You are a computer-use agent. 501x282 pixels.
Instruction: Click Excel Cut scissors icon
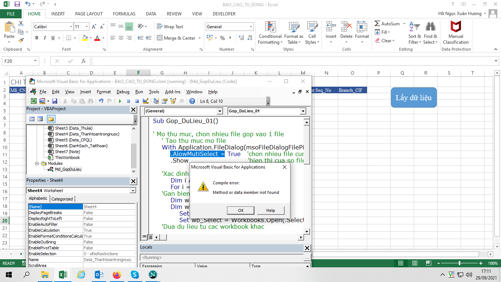[x=21, y=23]
